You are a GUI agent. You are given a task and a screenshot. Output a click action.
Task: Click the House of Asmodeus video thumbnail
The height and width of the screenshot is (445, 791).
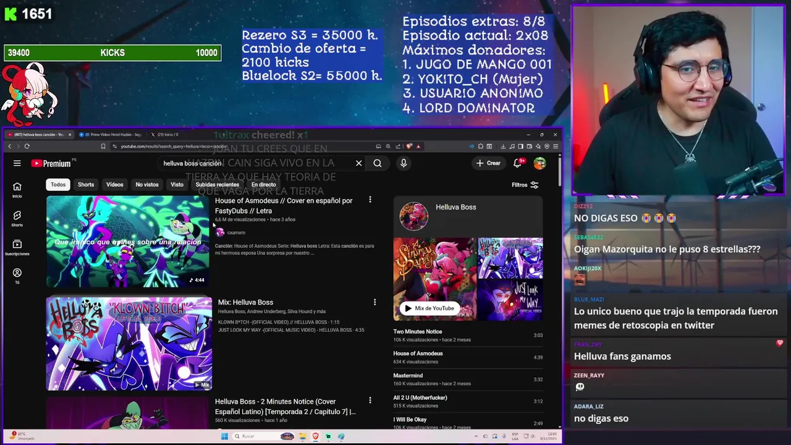[129, 242]
